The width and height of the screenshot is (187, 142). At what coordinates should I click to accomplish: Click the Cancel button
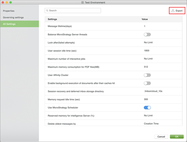coord(161,137)
